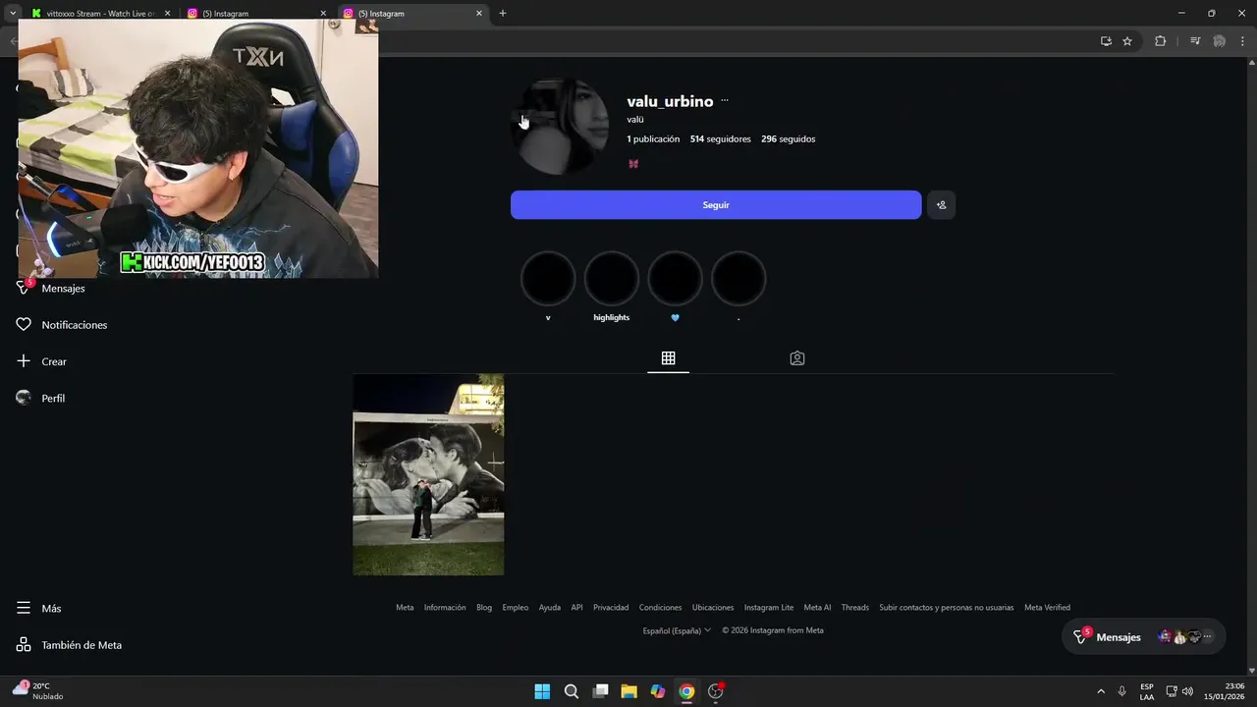Open valu_urbino profile picture
This screenshot has width=1257, height=707.
coord(561,128)
